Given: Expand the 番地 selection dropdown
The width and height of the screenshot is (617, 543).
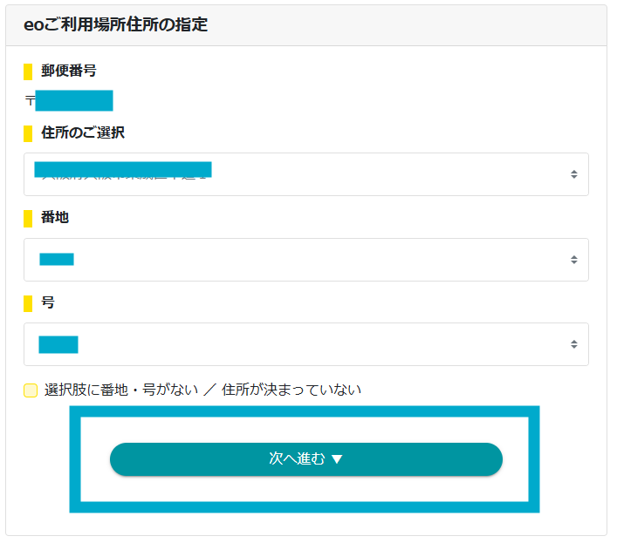Looking at the screenshot, I should (305, 260).
